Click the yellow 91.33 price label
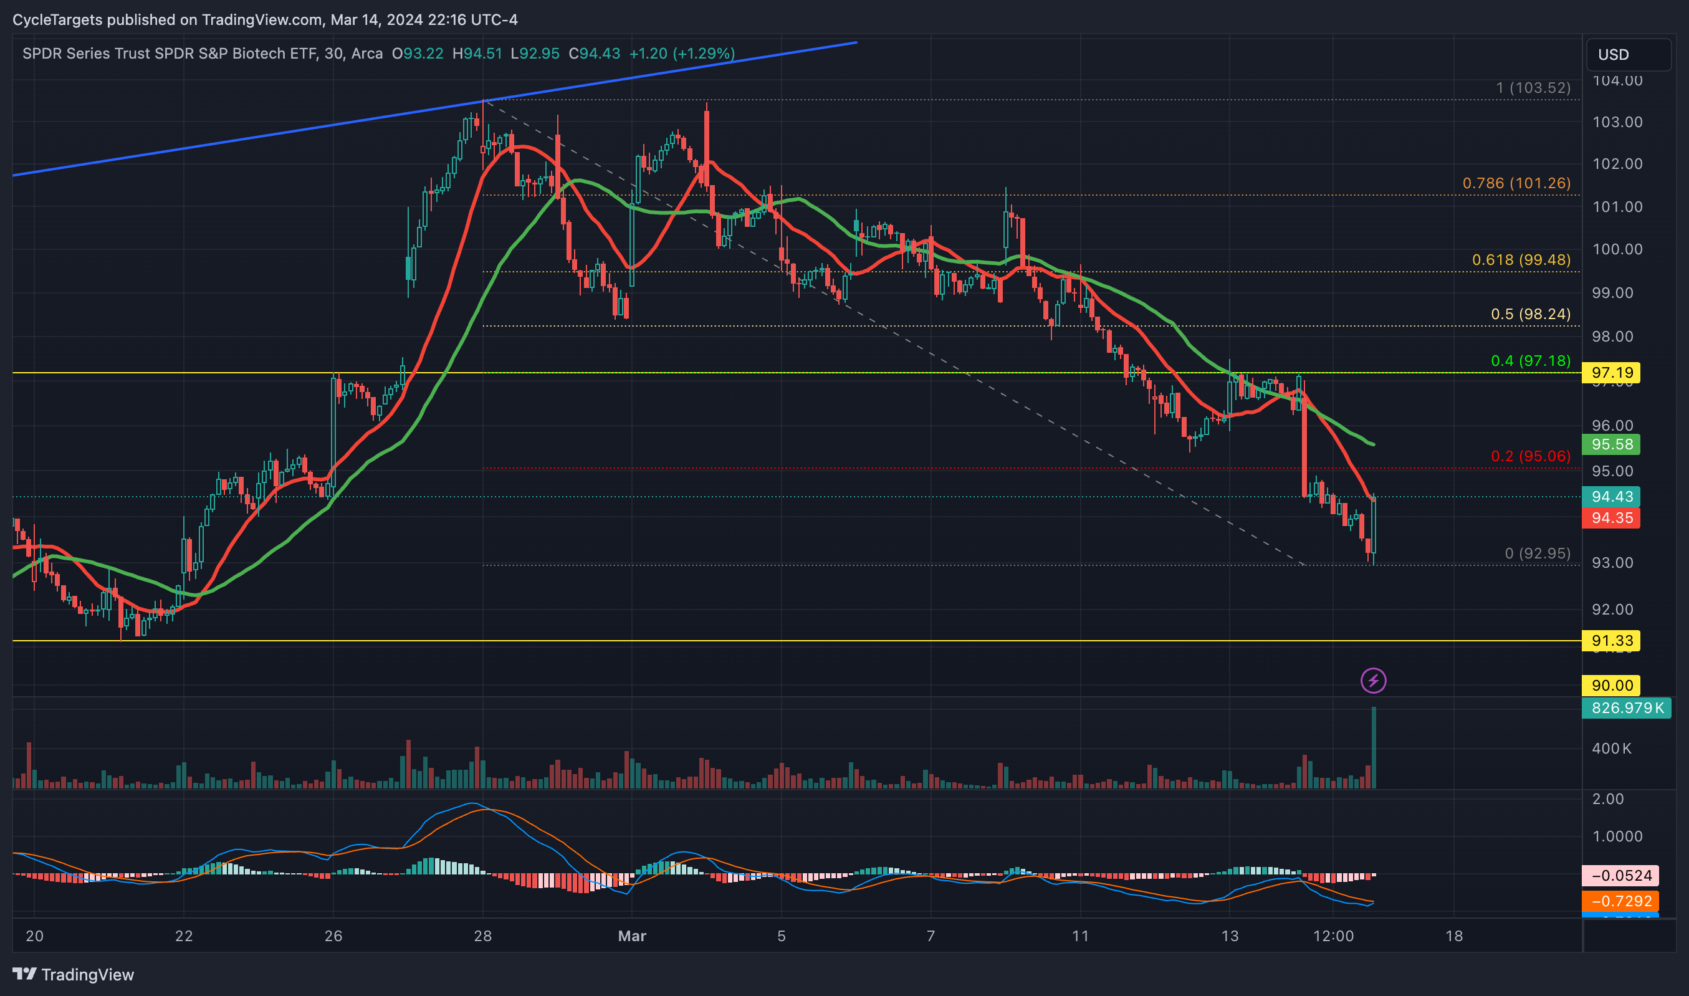This screenshot has height=996, width=1689. click(1611, 640)
